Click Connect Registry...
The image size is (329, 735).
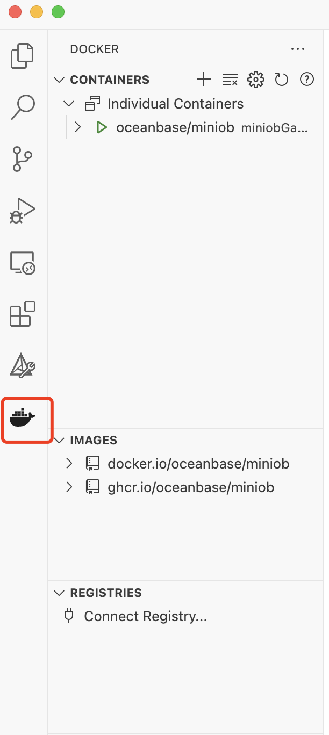pos(145,616)
